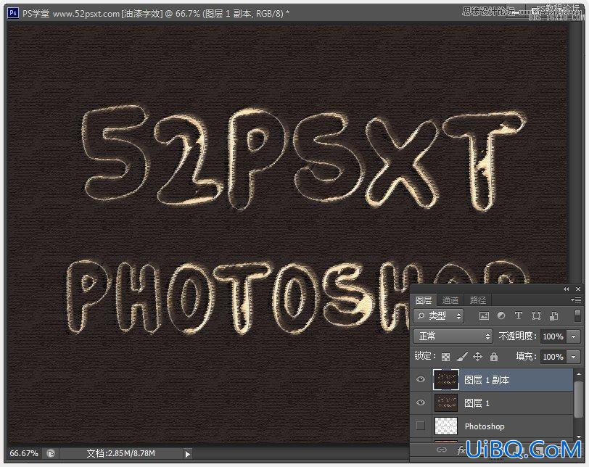
Task: Click the 文档:2.85M/8.78M status text
Action: coord(120,453)
